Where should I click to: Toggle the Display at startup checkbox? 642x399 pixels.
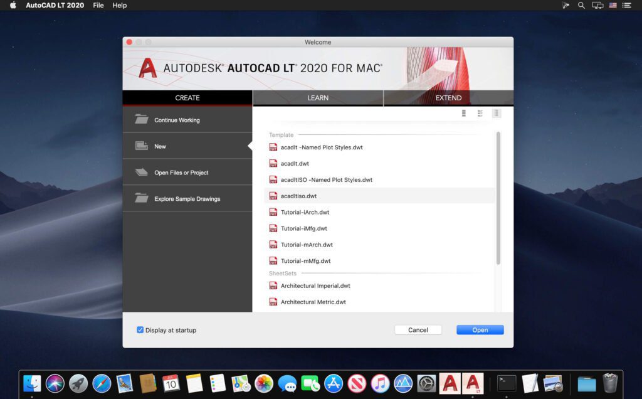140,329
